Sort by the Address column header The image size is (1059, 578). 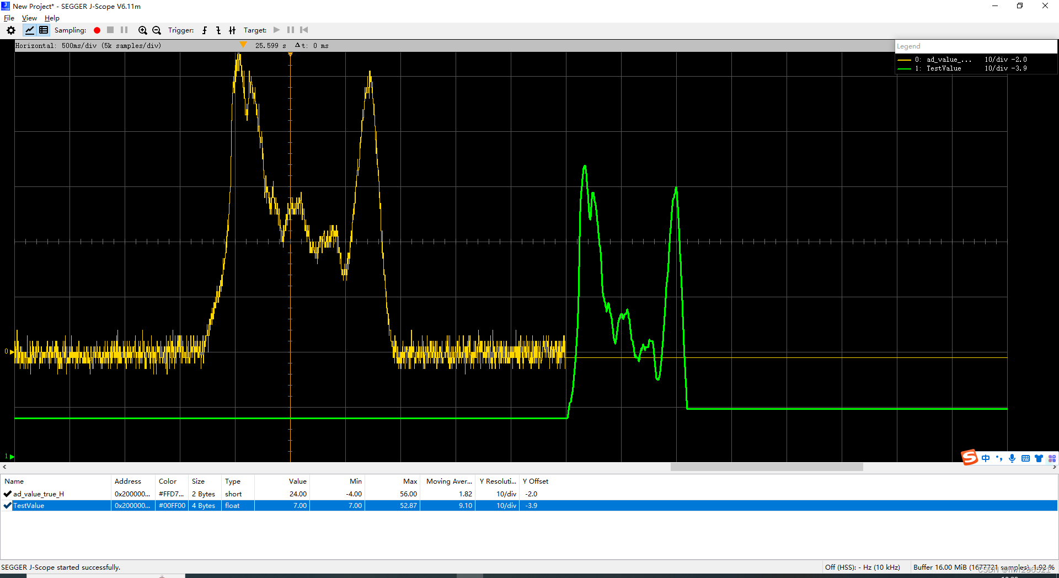133,481
